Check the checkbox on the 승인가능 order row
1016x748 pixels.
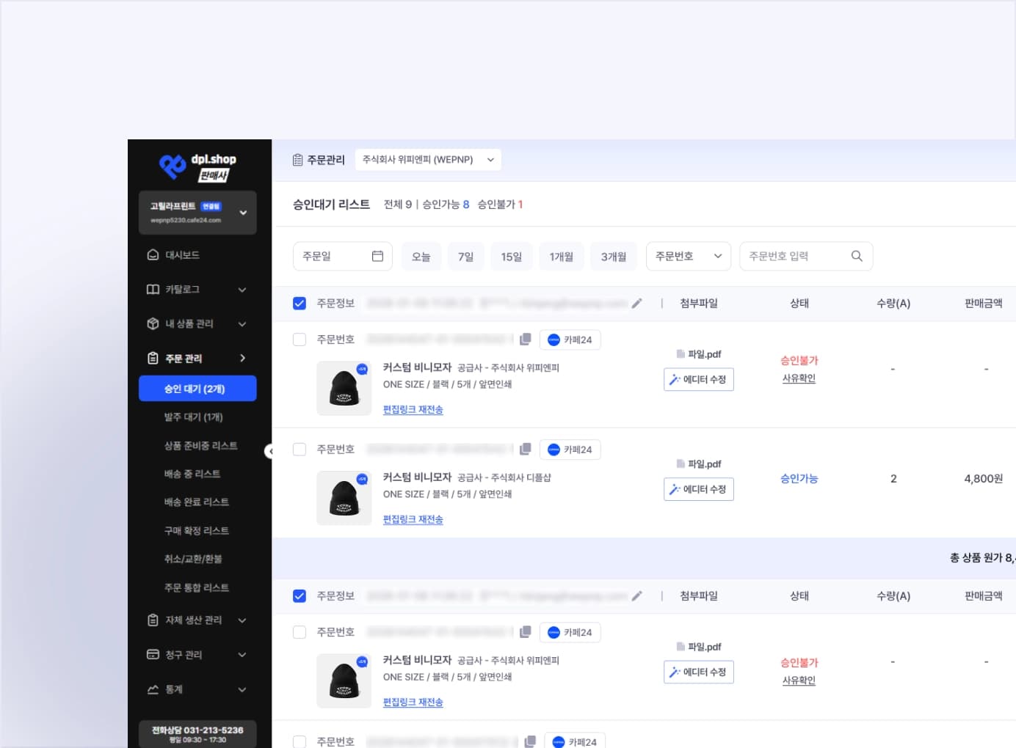pyautogui.click(x=300, y=449)
